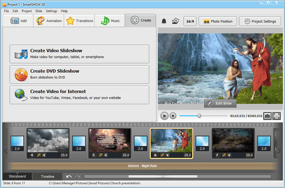Click the sound icon on slide 5
Viewport: 285px width, 188px height.
[106, 155]
